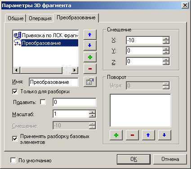191x169 pixels.
Task: Add rotation with green plus under Поворот
Action: click(116, 135)
